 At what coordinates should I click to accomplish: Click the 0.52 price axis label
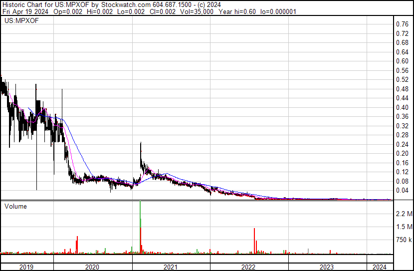(402, 79)
